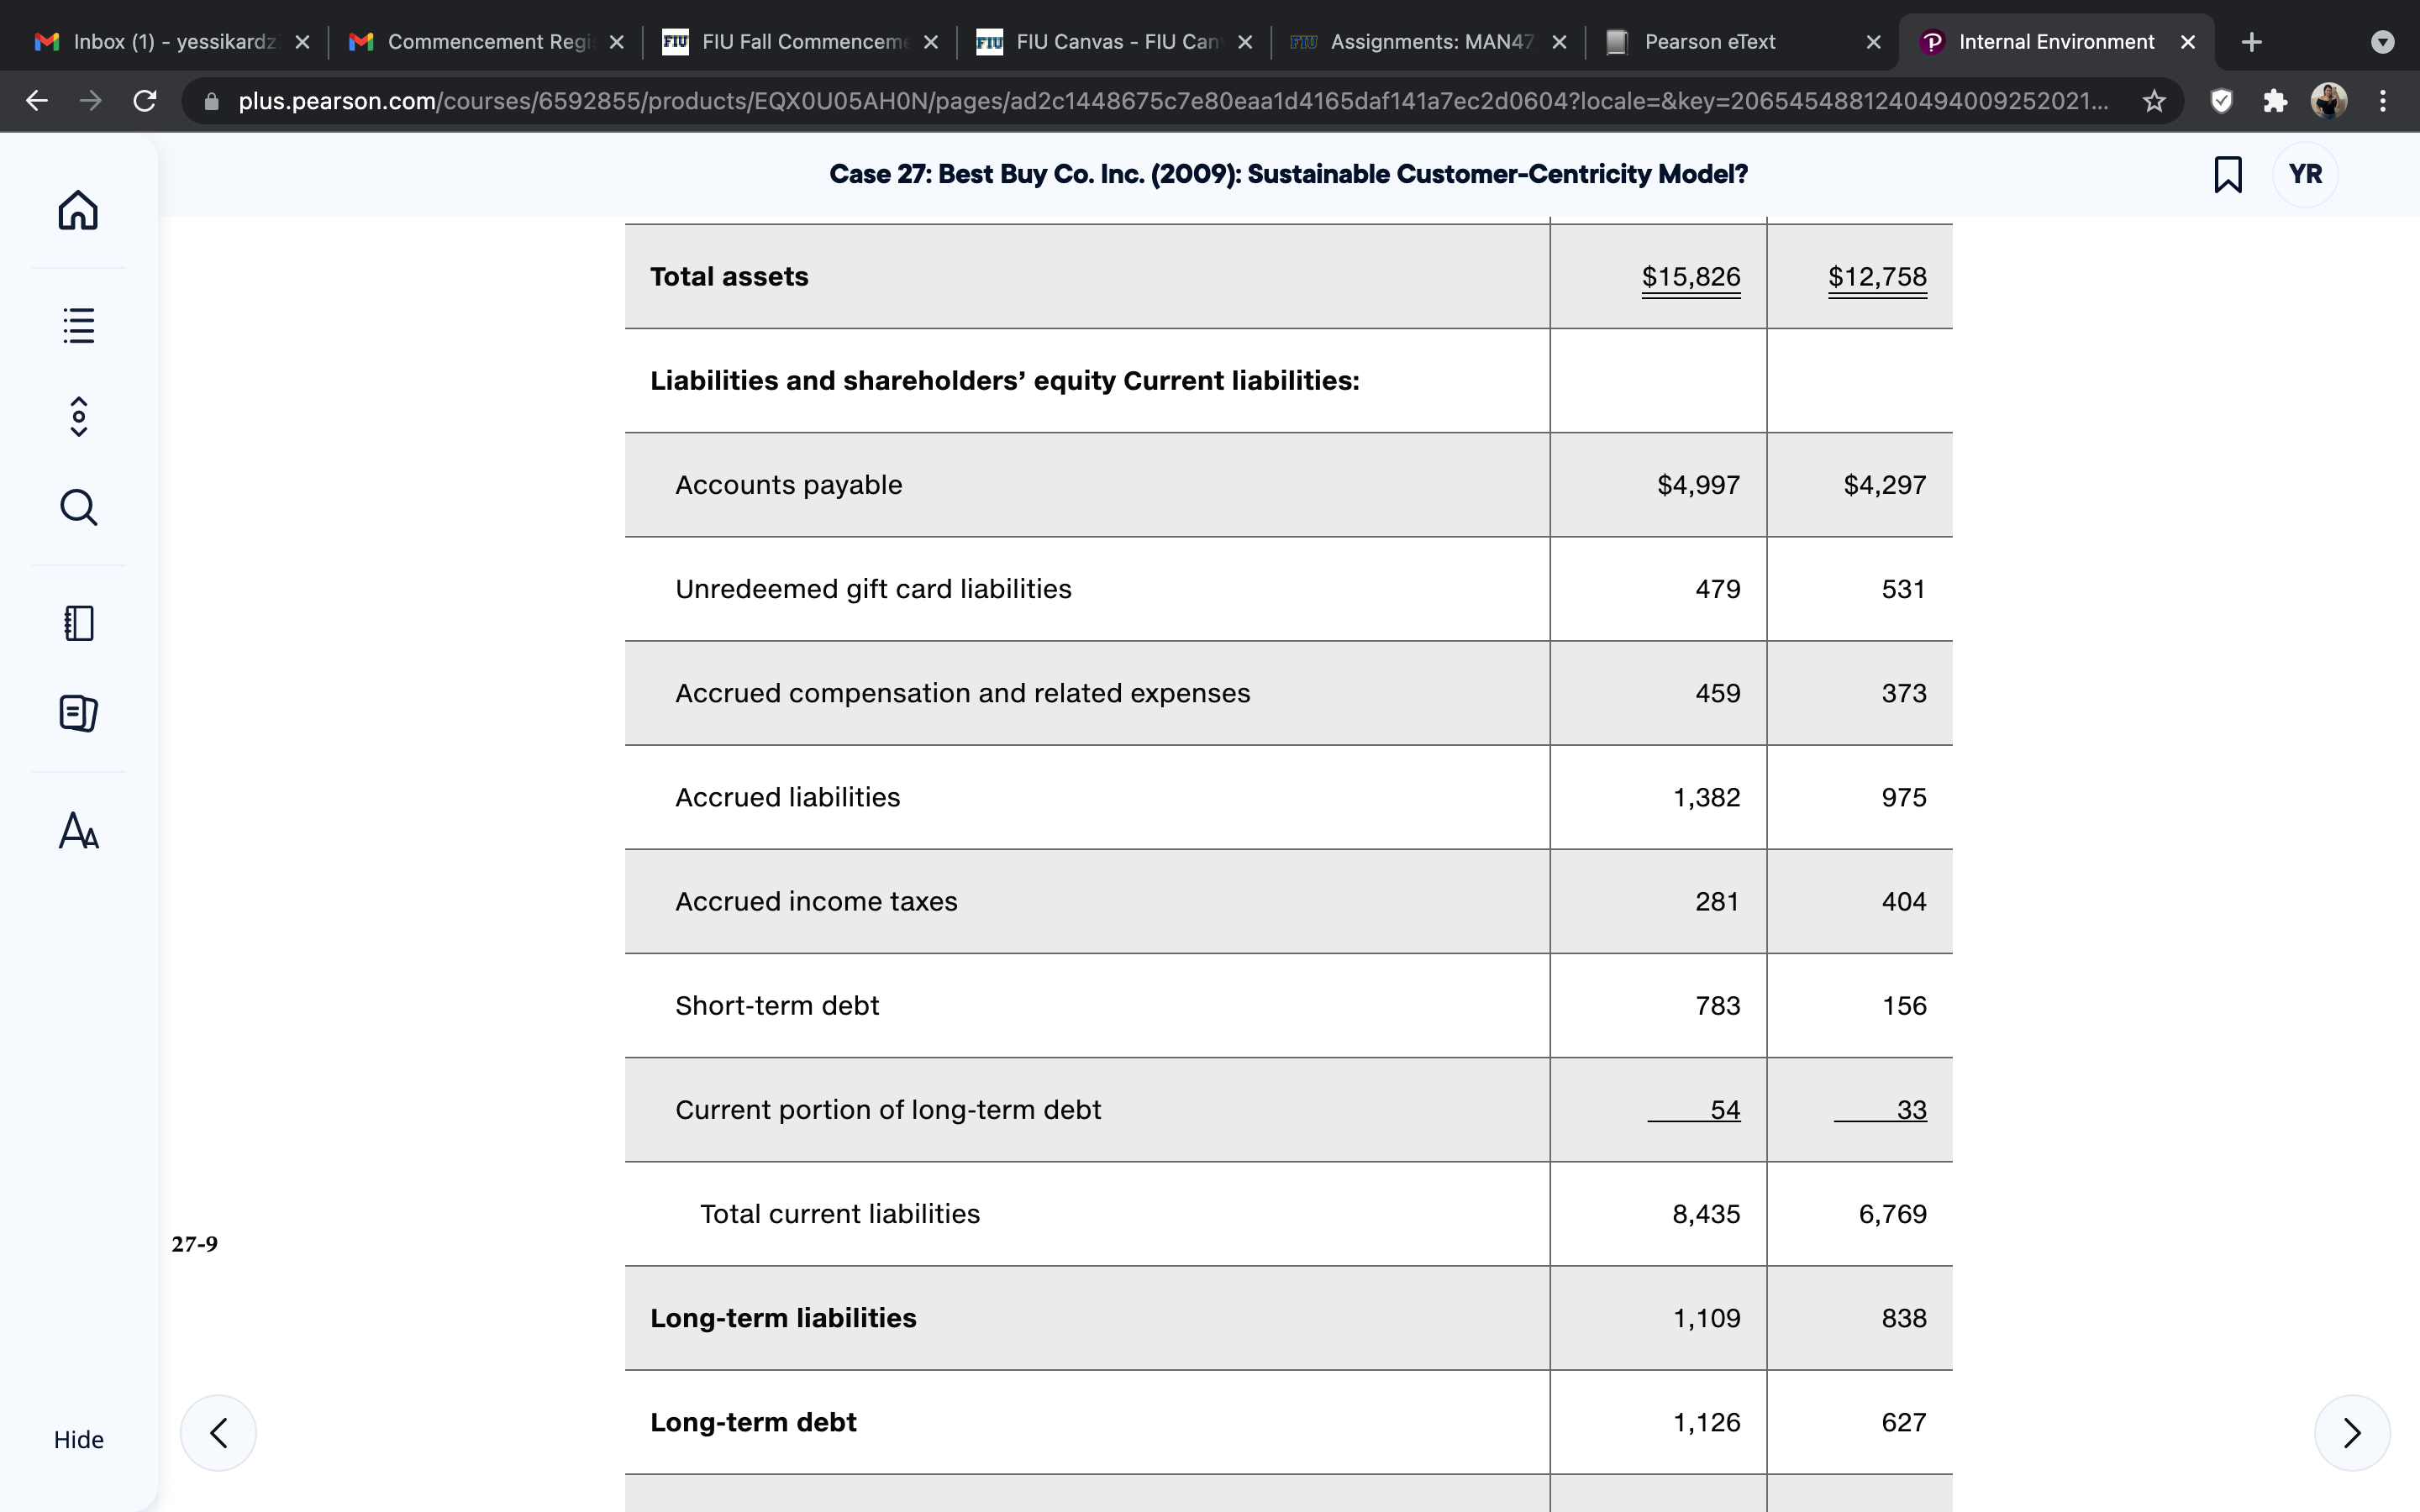Open the page navigation chevrons icon

[78, 416]
